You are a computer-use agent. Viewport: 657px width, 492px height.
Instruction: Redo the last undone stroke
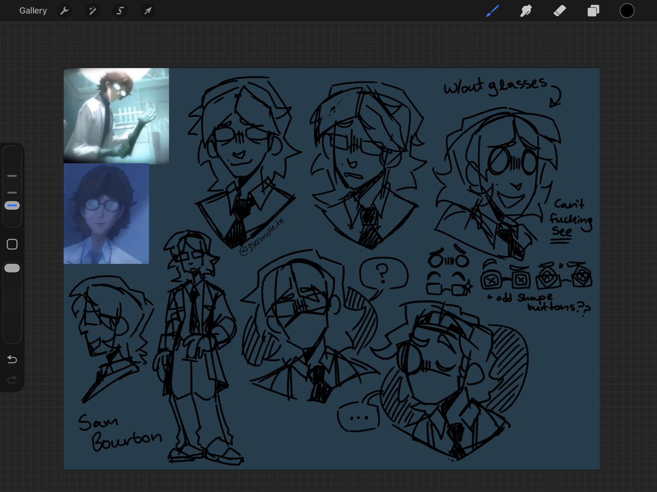(12, 379)
